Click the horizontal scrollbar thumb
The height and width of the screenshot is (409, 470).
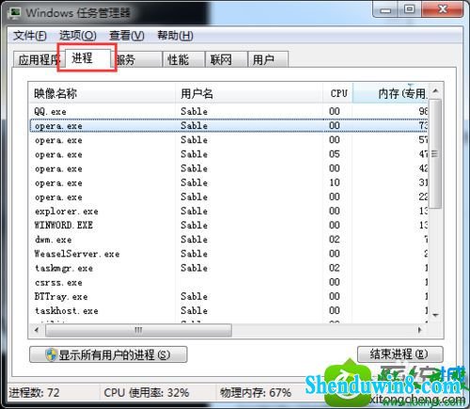click(x=138, y=330)
